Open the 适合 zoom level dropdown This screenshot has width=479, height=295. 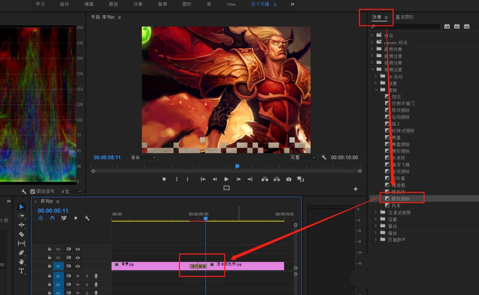coord(143,157)
